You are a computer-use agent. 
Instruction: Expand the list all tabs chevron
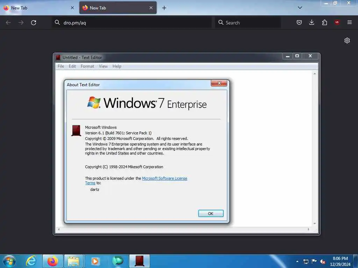pyautogui.click(x=300, y=8)
